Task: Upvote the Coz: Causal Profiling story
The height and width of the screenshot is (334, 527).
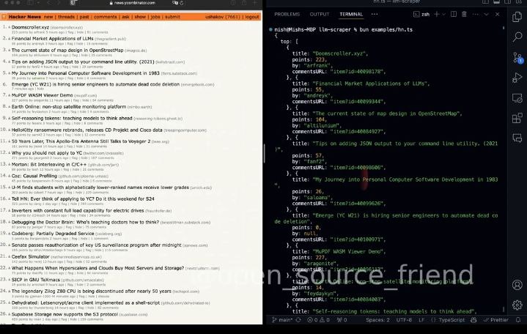Action: pyautogui.click(x=9, y=177)
